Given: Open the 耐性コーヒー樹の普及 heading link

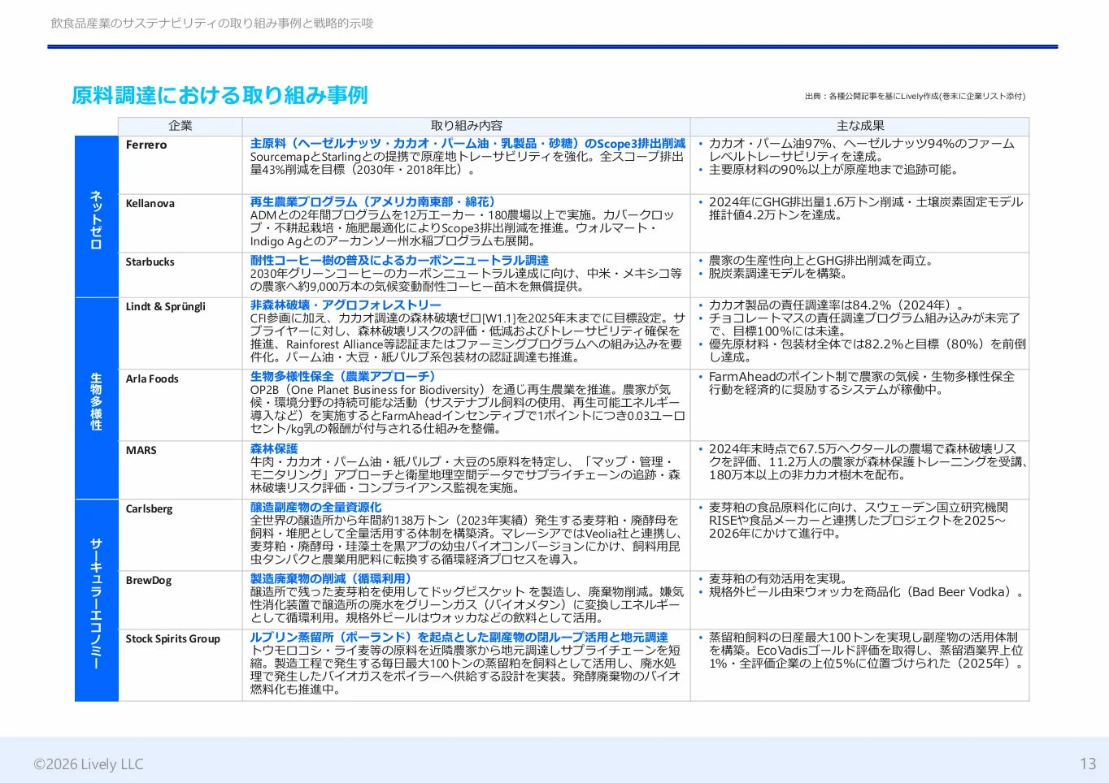Looking at the screenshot, I should (x=399, y=259).
